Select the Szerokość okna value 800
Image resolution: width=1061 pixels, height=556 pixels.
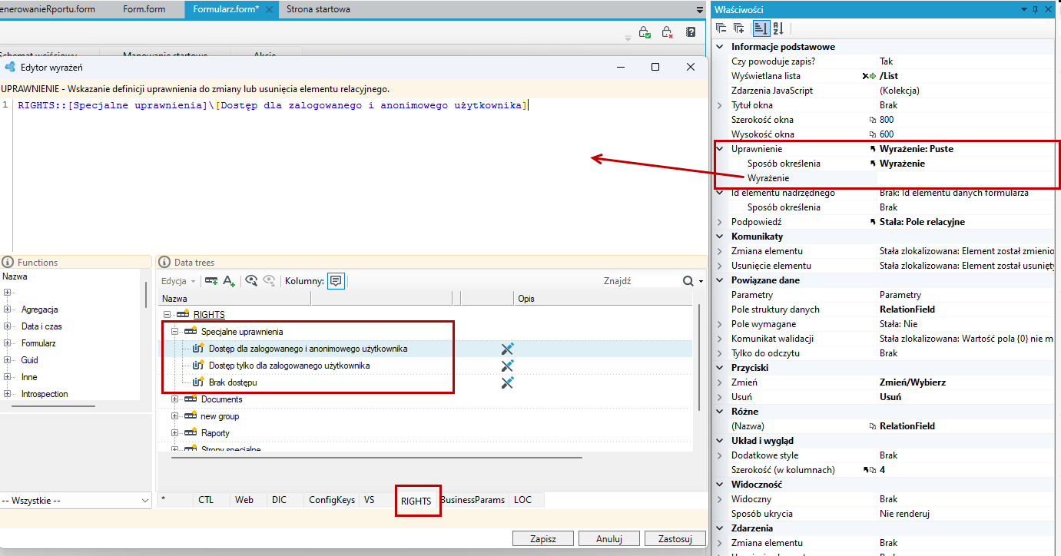887,120
